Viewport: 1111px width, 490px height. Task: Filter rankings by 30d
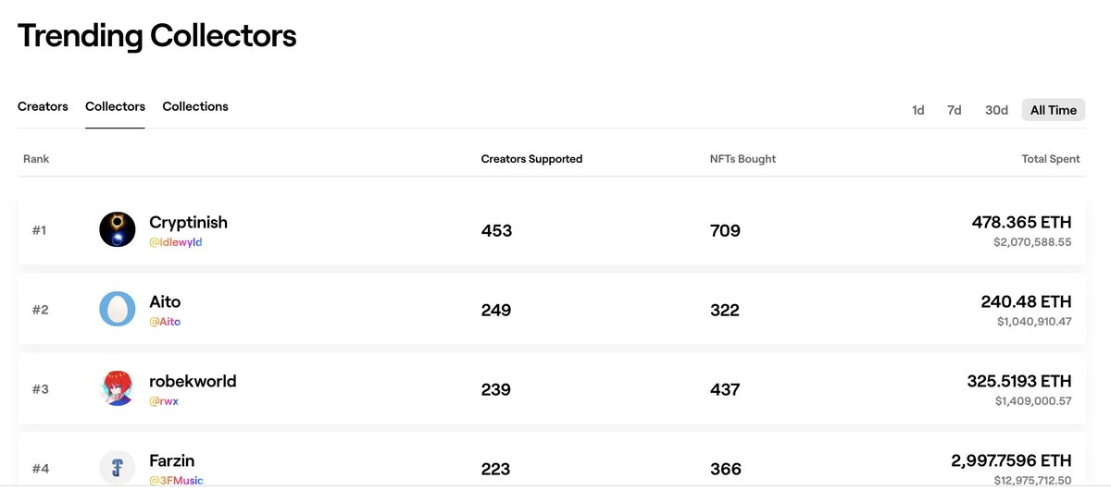(x=996, y=110)
